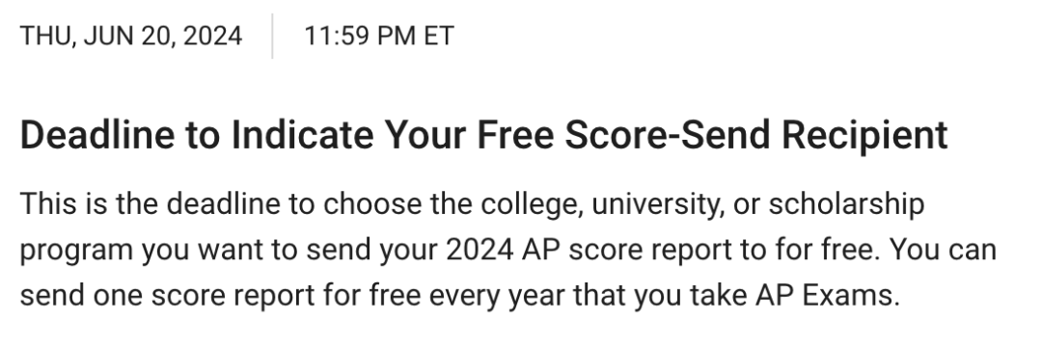Click the word scholarship in the paragraph
This screenshot has height=348, width=1042.
point(846,203)
